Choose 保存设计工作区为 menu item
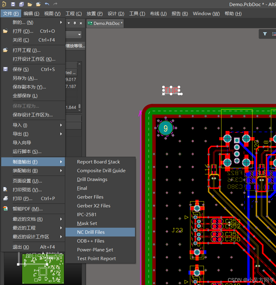 pyautogui.click(x=33, y=115)
